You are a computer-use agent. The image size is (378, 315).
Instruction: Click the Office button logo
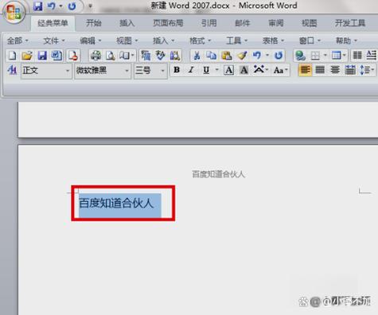pos(14,12)
